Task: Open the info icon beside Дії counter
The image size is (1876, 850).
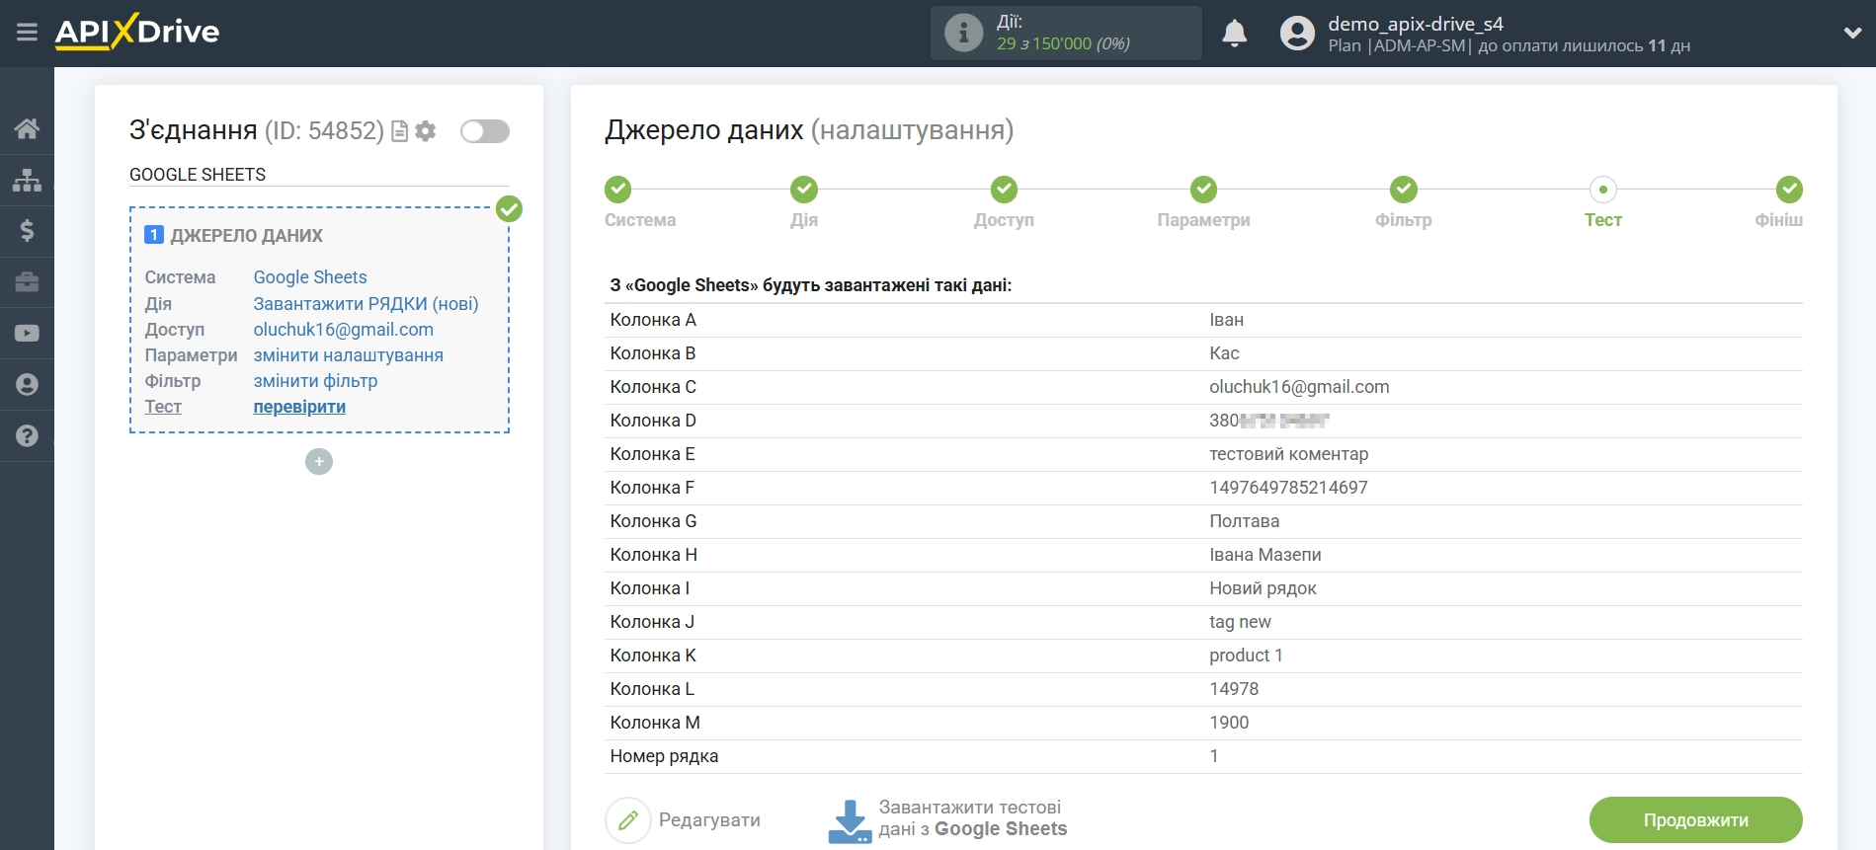Action: [x=963, y=33]
